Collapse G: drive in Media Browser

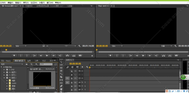tap(4, 78)
